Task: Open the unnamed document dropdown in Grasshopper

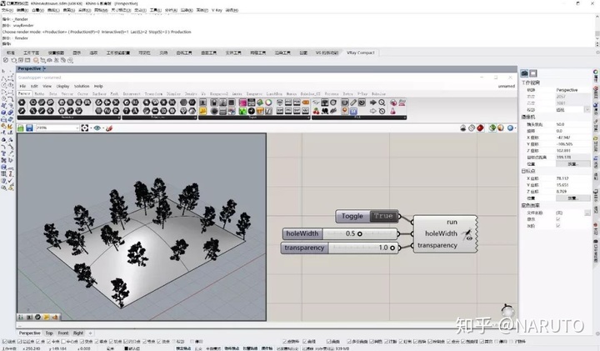Action: click(507, 86)
